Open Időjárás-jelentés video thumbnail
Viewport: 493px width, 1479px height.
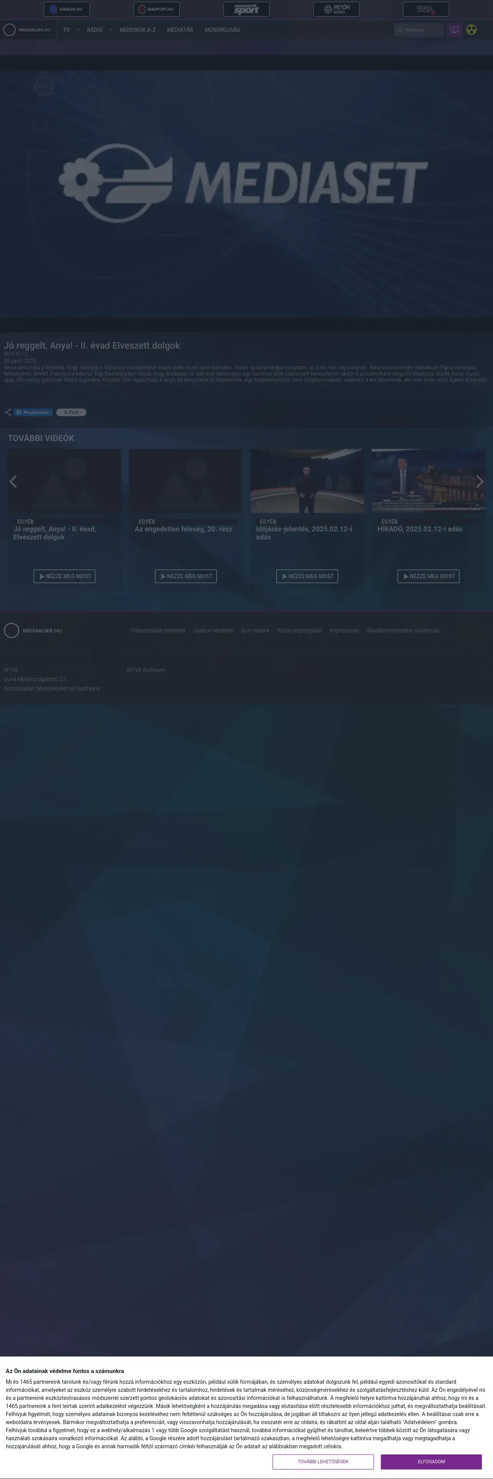pyautogui.click(x=307, y=481)
